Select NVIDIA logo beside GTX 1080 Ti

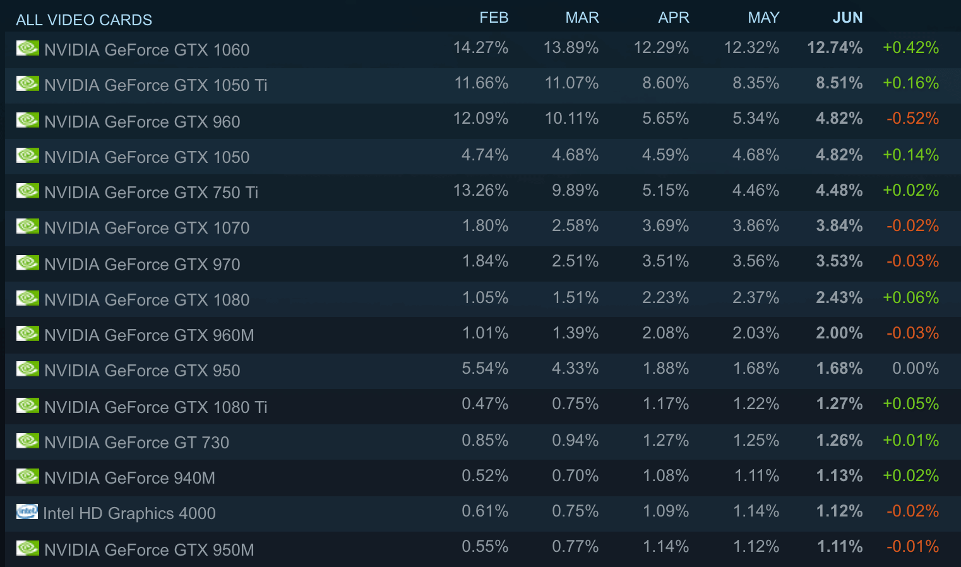point(28,405)
